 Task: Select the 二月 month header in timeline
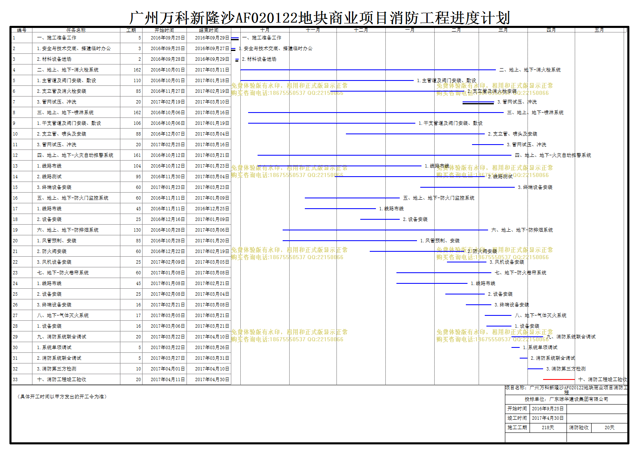[456, 30]
